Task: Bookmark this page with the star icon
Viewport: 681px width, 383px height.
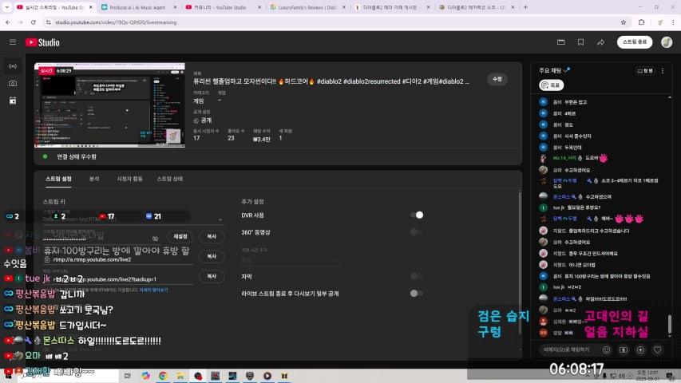Action: pyautogui.click(x=624, y=22)
